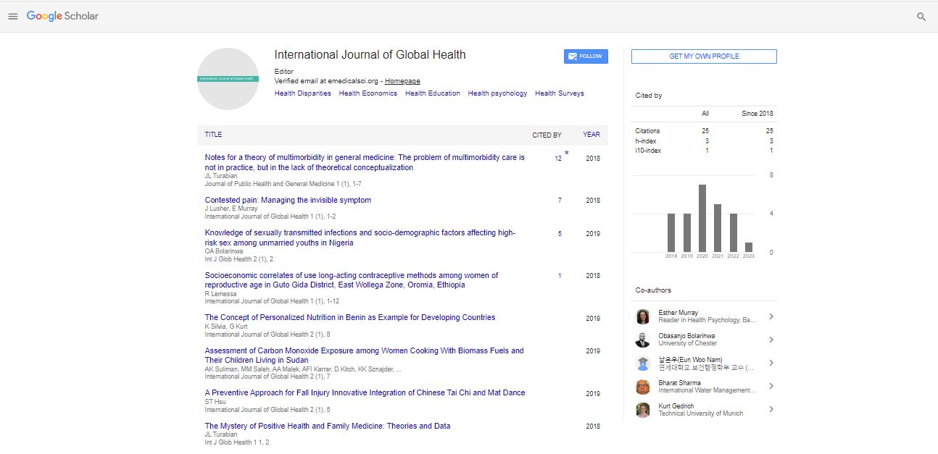
Task: Sort articles by Cited By header
Action: [x=547, y=135]
